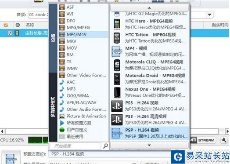The height and width of the screenshot is (164, 230).
Task: Click the MP4 视频 film icon
Action: (117, 51)
